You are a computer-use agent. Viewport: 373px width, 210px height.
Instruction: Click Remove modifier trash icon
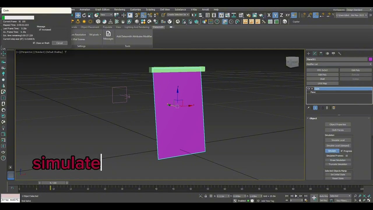pyautogui.click(x=327, y=108)
